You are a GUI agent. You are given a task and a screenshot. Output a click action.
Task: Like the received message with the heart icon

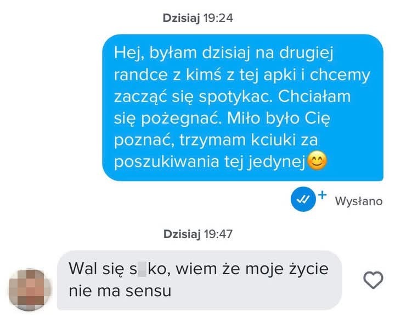pos(373,280)
